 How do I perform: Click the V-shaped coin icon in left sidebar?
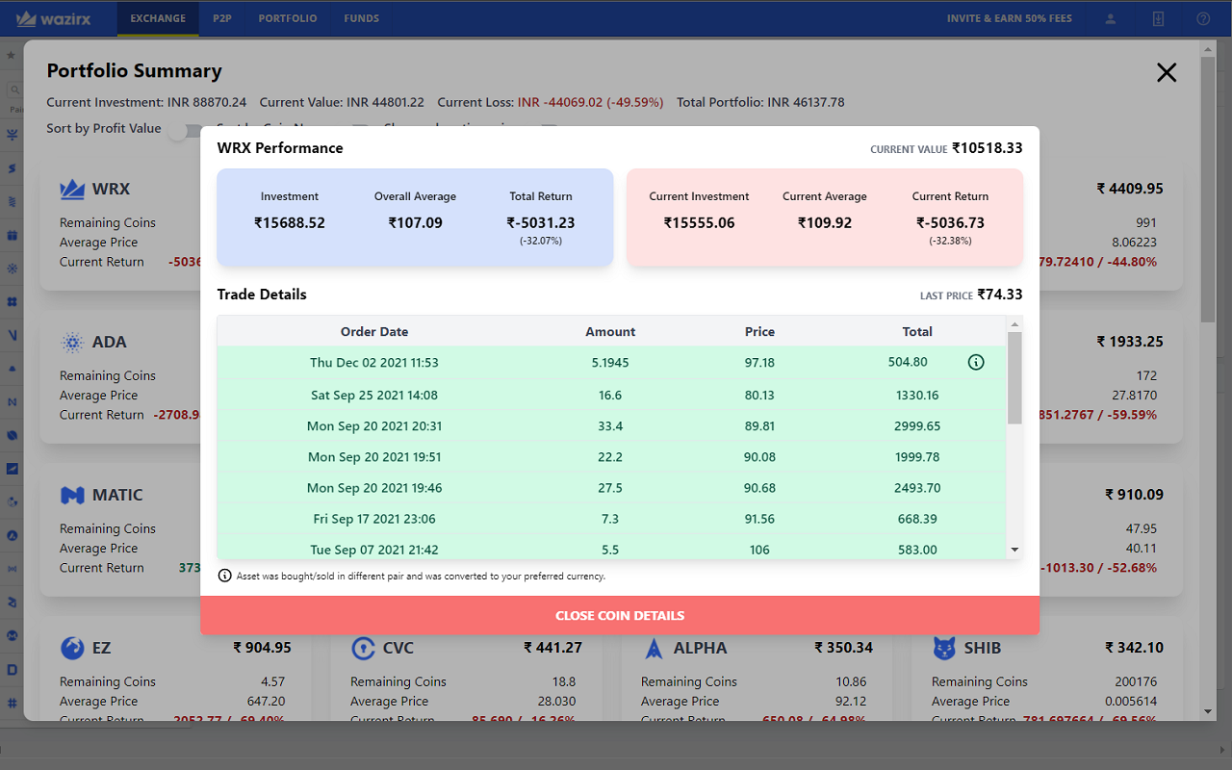[x=13, y=335]
